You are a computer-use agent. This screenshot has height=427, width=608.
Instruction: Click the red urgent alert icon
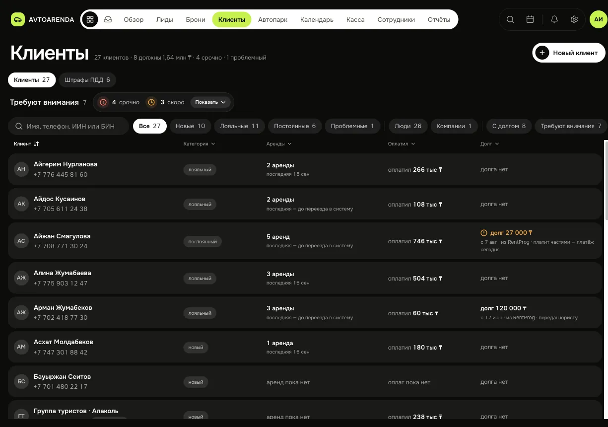click(103, 102)
